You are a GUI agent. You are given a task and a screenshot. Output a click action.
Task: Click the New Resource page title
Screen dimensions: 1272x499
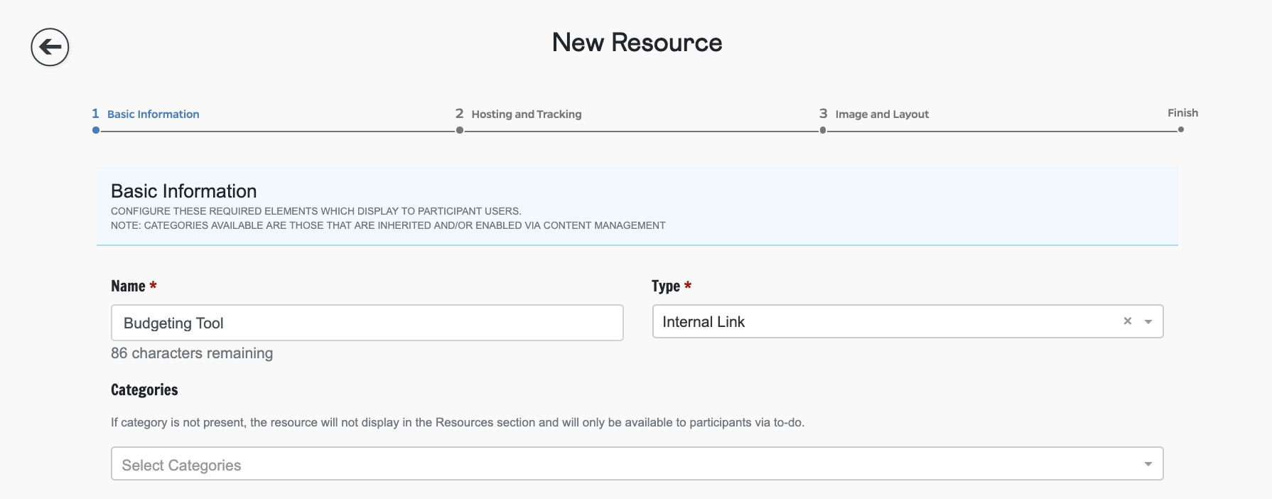(x=637, y=43)
